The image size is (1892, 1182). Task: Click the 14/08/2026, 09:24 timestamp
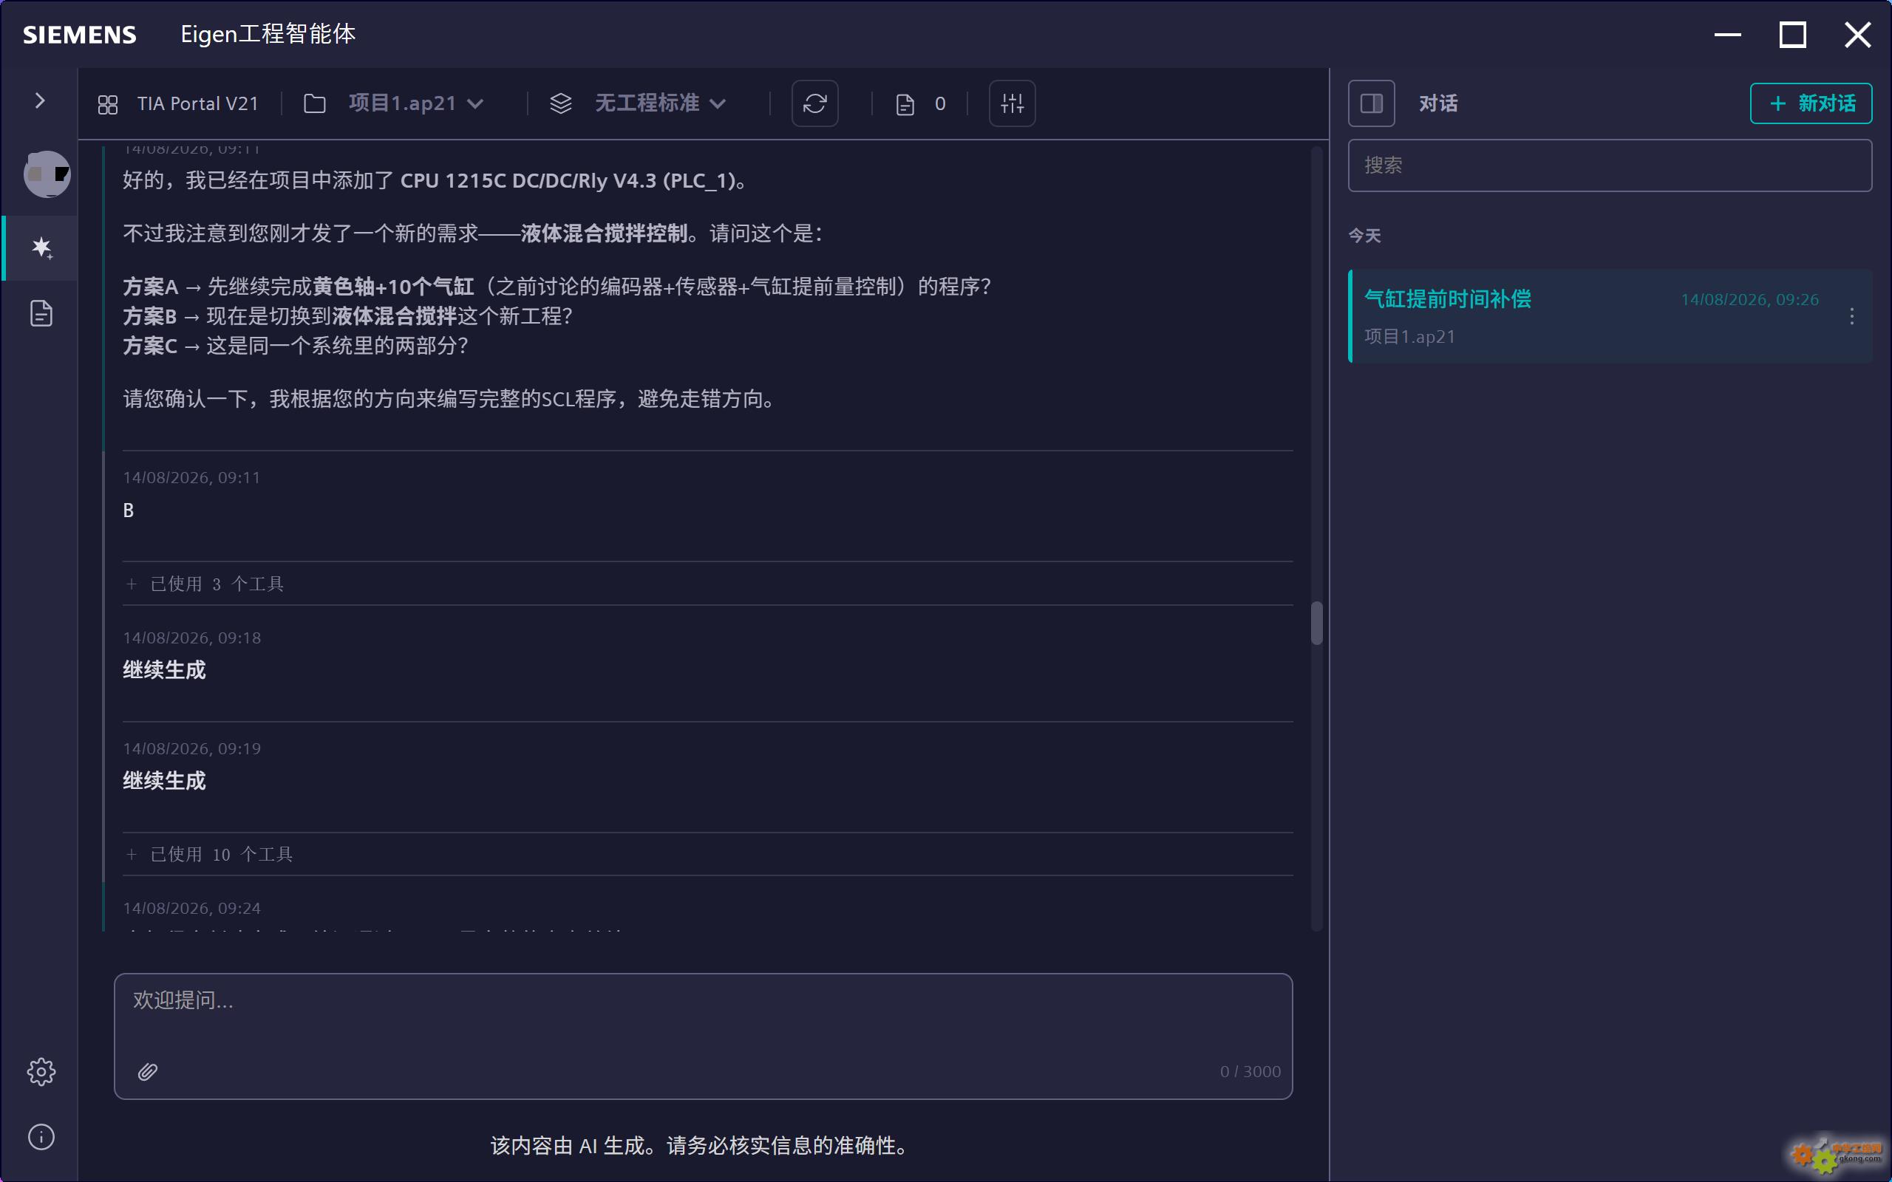(191, 908)
